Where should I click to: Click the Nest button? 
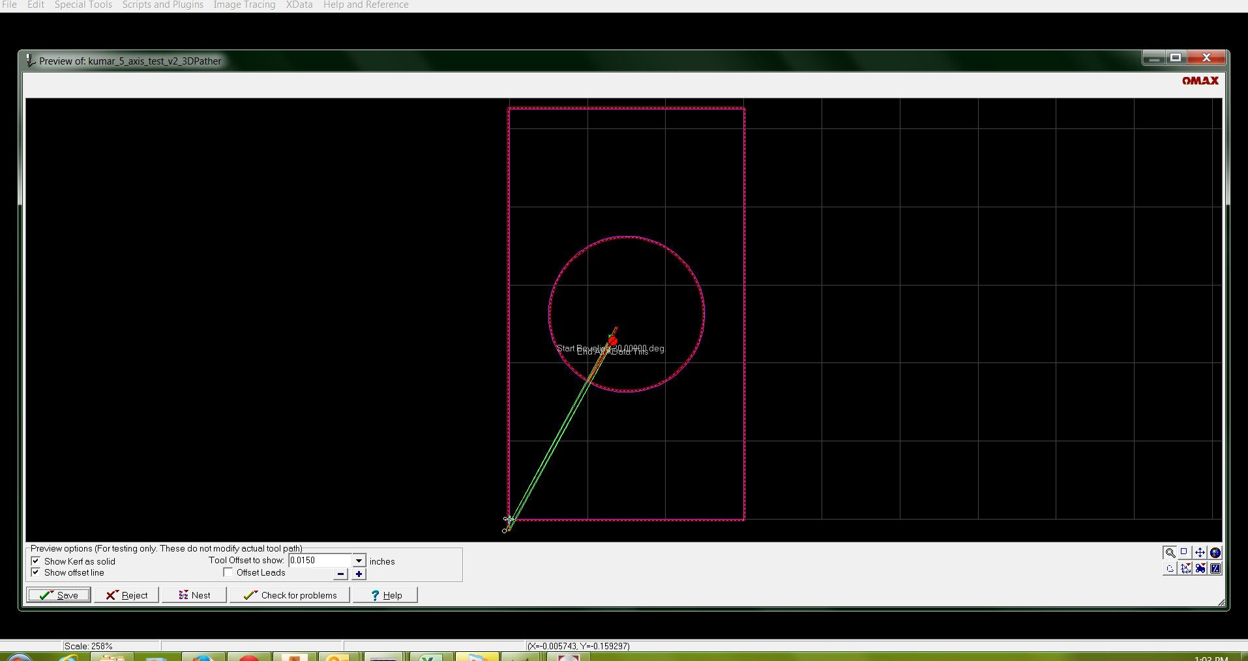pyautogui.click(x=194, y=595)
